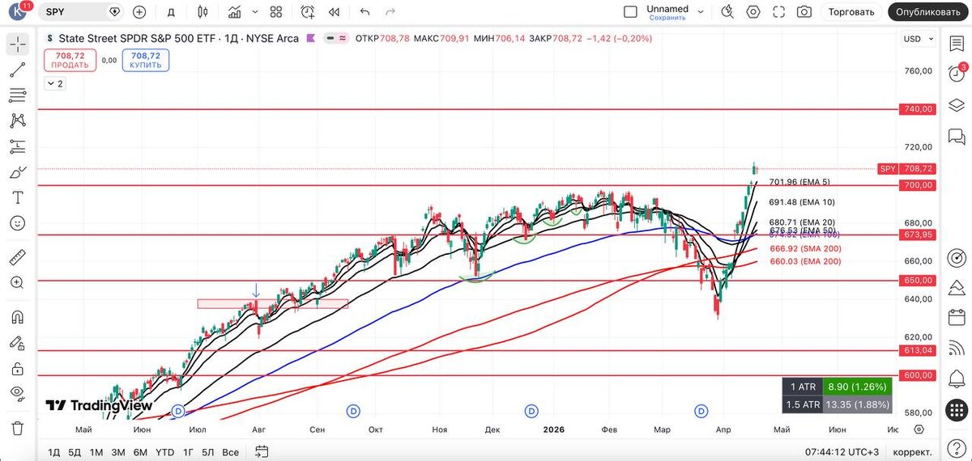Start bar replay with the rewind icon
972x461 pixels.
[x=334, y=12]
